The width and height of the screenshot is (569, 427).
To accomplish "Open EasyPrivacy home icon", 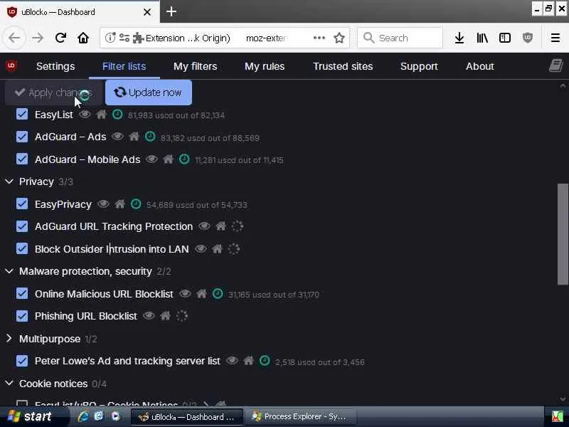I will coord(119,204).
